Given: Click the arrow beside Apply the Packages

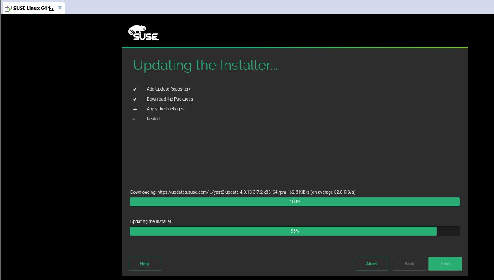Looking at the screenshot, I should (x=135, y=109).
